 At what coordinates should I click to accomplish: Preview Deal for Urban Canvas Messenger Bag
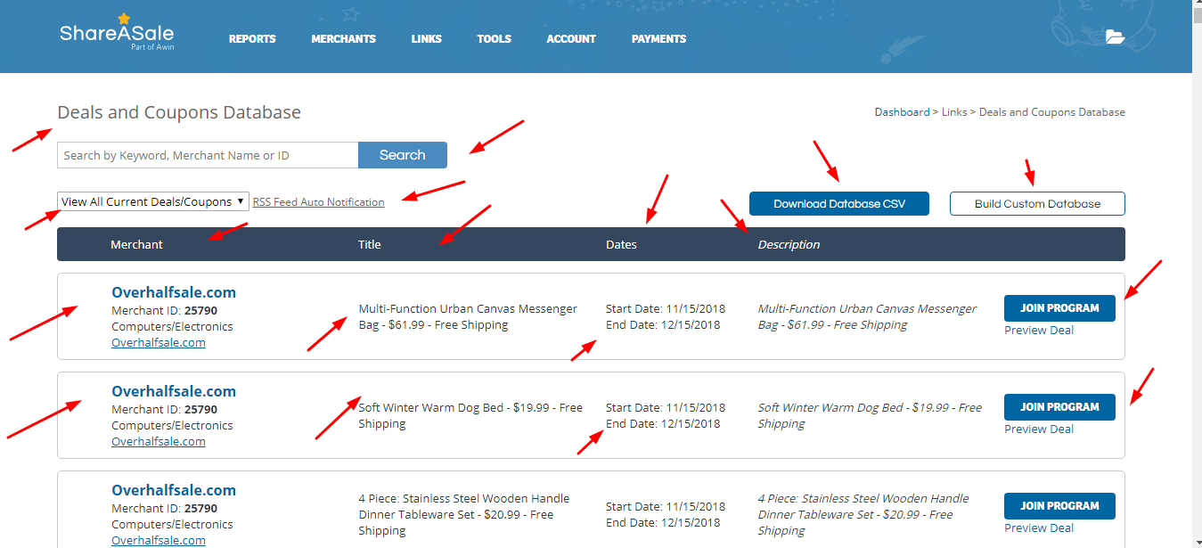click(1039, 331)
